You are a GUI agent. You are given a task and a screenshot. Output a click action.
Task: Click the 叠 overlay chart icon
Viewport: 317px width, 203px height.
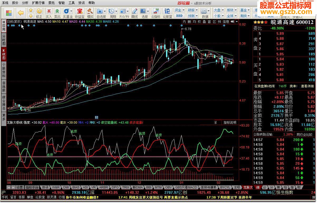(x=204, y=22)
